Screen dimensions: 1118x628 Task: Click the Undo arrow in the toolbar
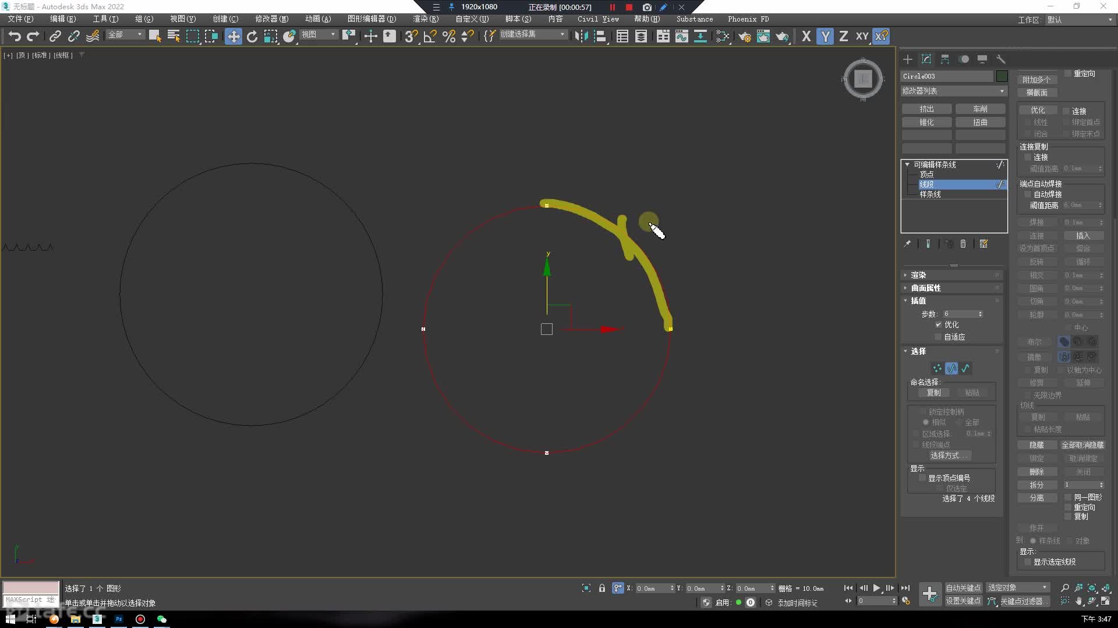tap(15, 36)
